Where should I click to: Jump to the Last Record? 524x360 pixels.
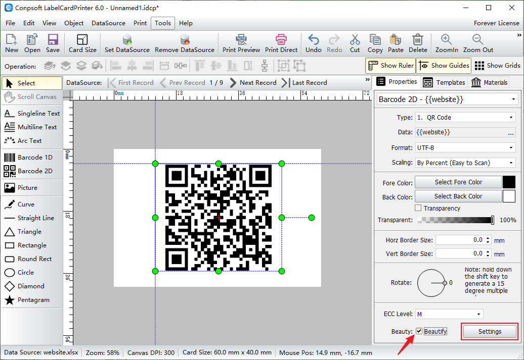(304, 83)
